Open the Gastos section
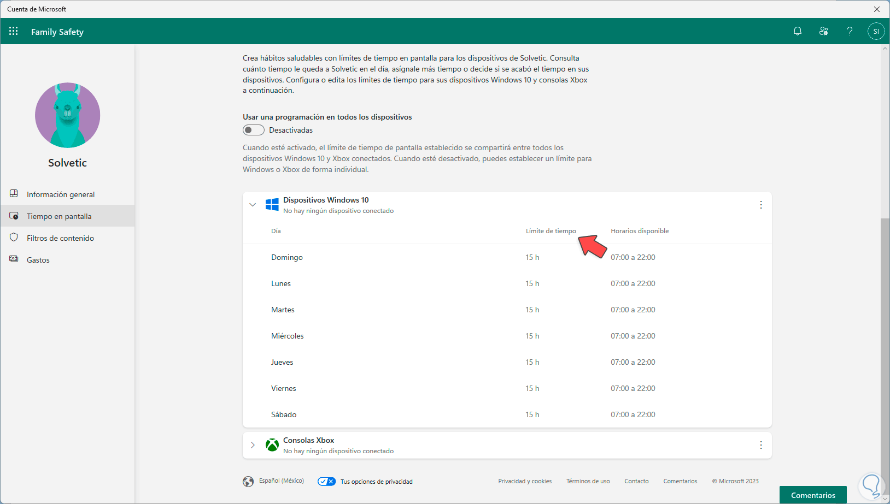This screenshot has width=890, height=504. (x=67, y=259)
